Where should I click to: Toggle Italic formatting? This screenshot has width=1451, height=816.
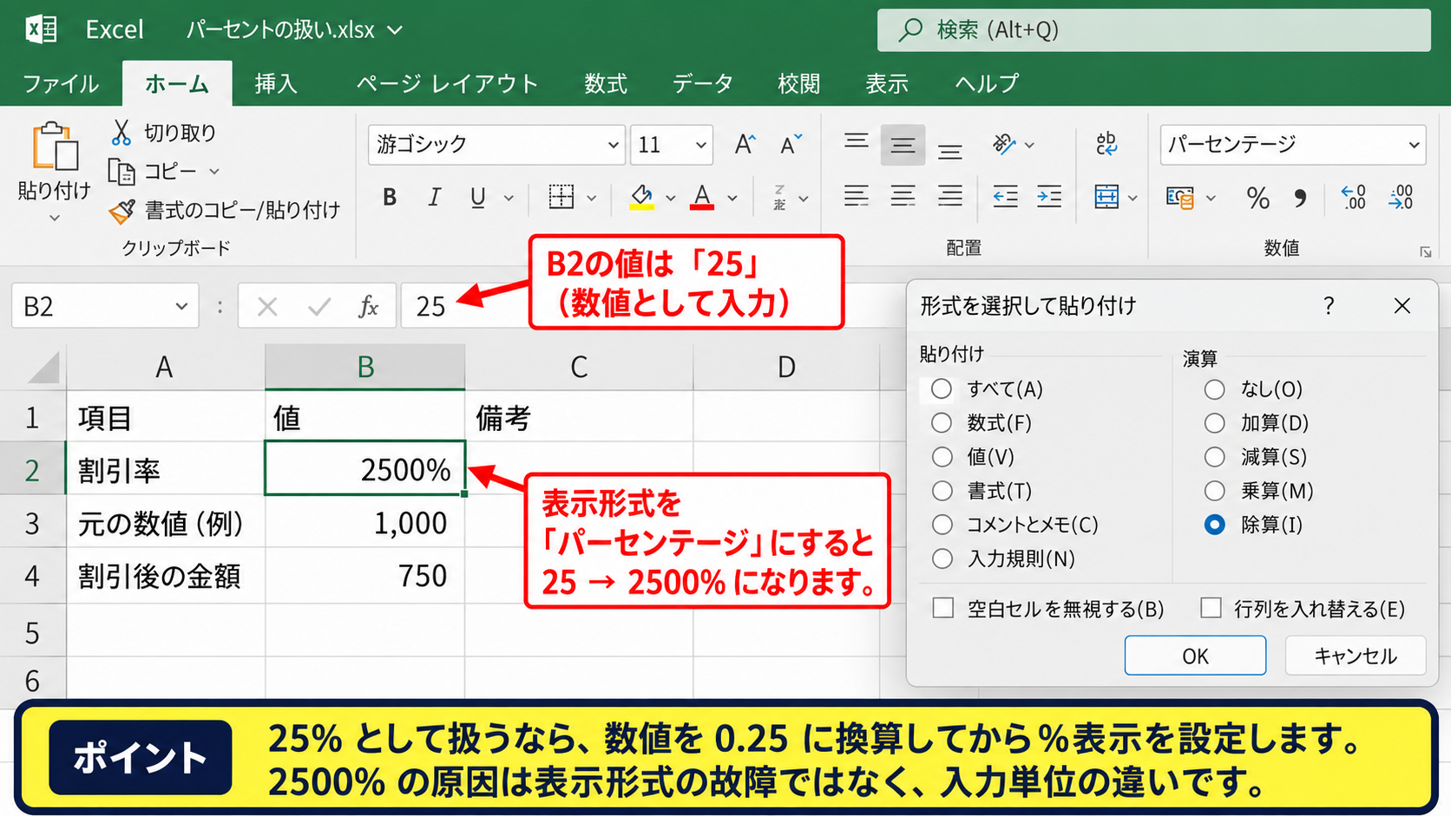pos(434,198)
